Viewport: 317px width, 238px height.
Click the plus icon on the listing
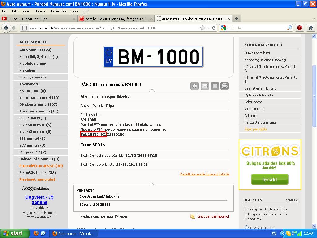[x=194, y=86]
